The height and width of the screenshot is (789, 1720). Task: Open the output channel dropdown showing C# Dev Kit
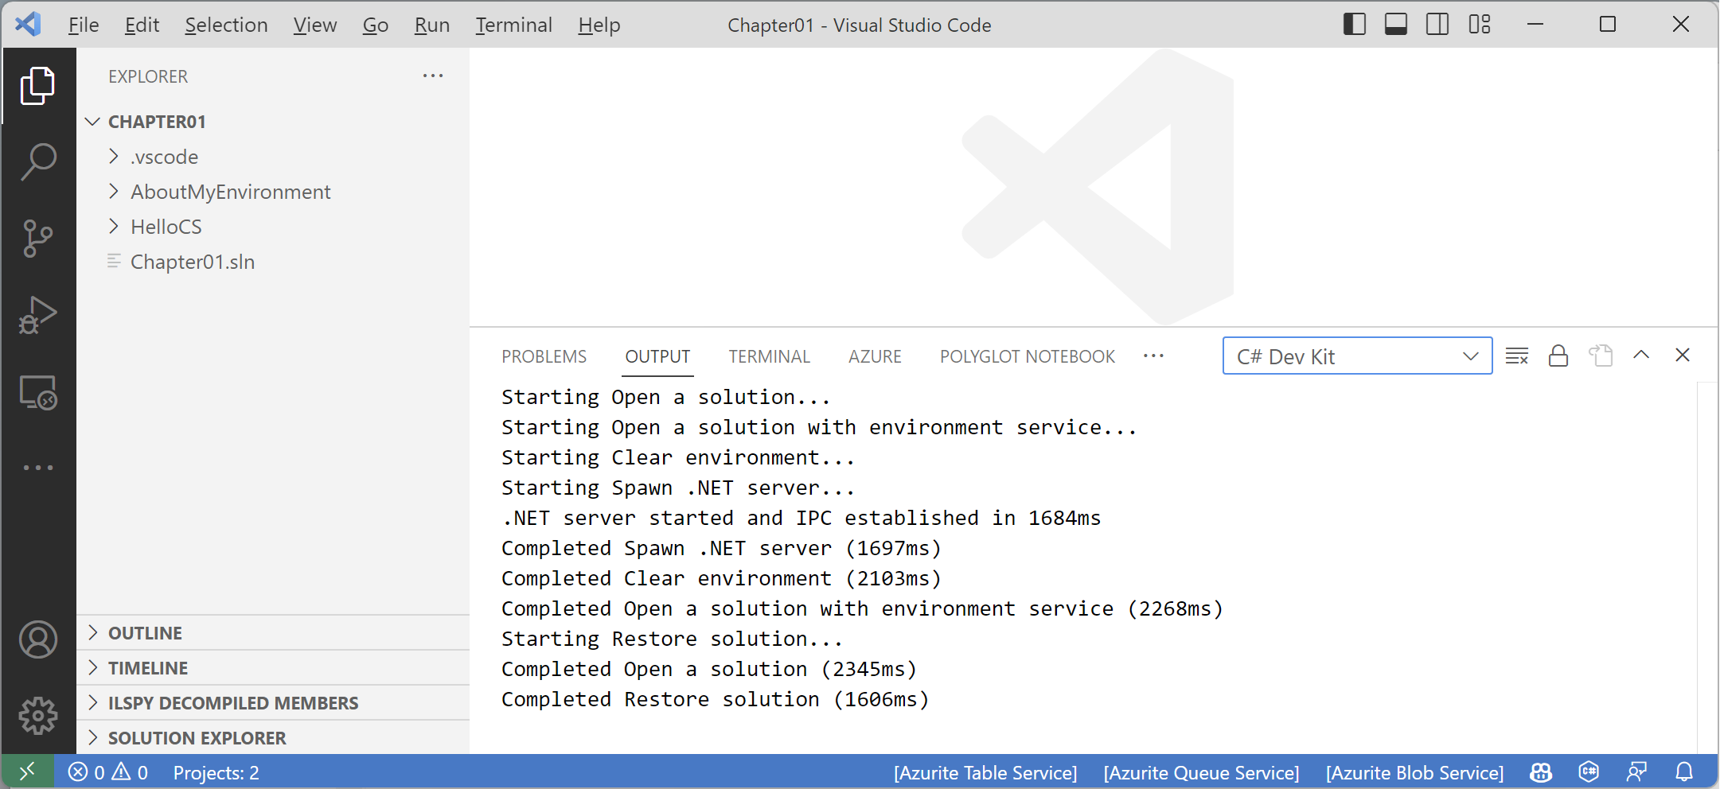pyautogui.click(x=1356, y=356)
